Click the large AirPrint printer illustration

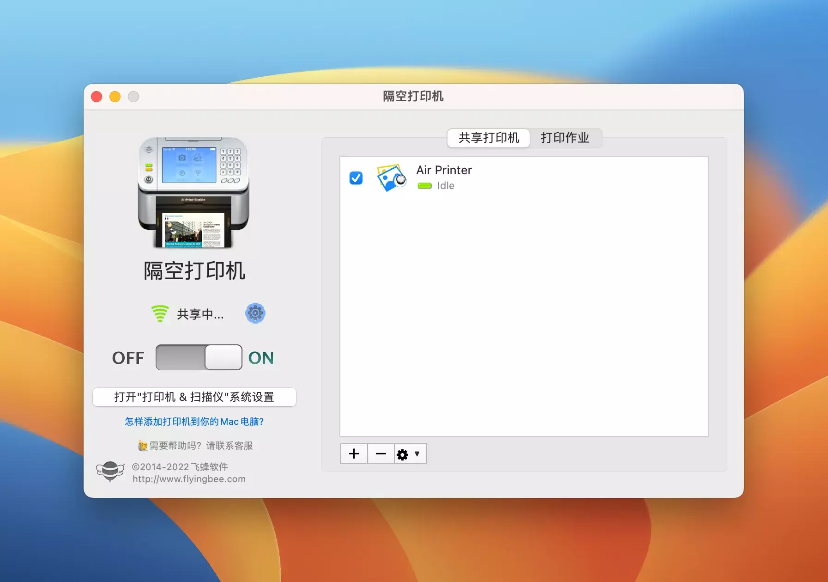coord(193,193)
